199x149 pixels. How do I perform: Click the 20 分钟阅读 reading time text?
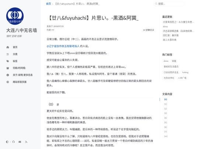click(149, 30)
